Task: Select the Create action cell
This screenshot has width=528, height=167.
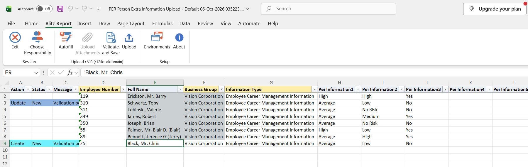Action: point(21,144)
